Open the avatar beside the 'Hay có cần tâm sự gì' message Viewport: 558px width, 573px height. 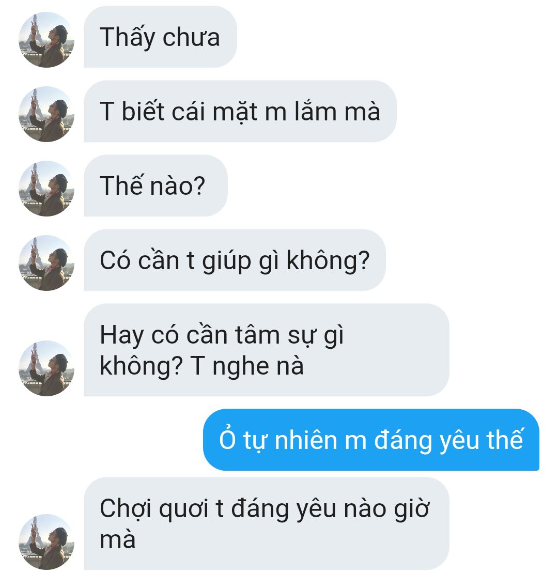[47, 368]
